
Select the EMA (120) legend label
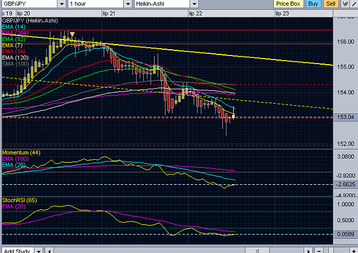click(15, 58)
